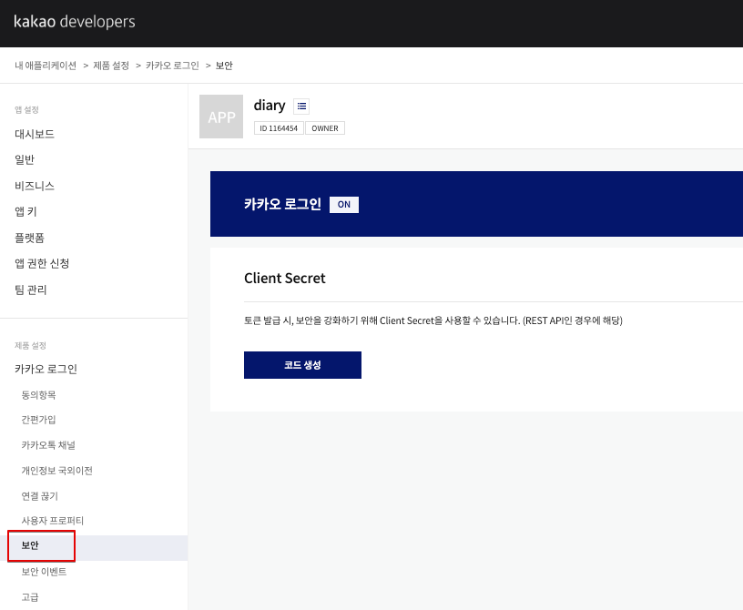The width and height of the screenshot is (743, 610).
Task: Select the 보안 submenu item
Action: click(94, 548)
